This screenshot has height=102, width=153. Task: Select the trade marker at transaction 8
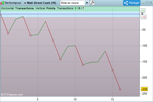pos(60,59)
